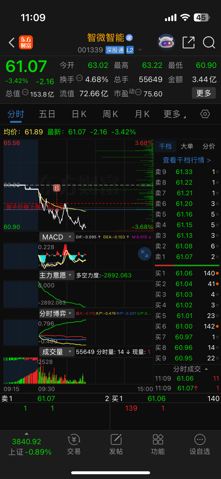Switch to the 五日 tab

(47, 114)
